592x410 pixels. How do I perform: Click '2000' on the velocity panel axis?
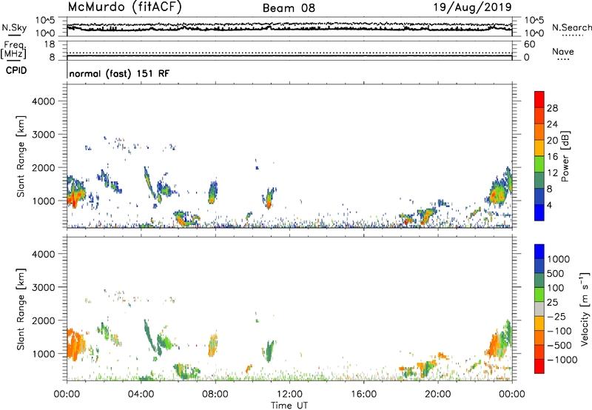(44, 320)
